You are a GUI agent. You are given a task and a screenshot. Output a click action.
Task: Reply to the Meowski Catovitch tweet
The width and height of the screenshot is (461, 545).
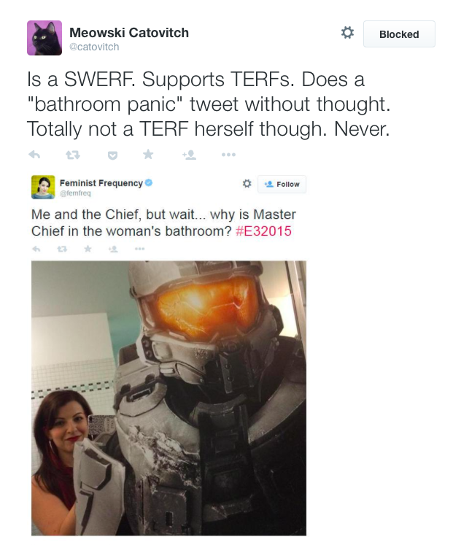coord(34,155)
